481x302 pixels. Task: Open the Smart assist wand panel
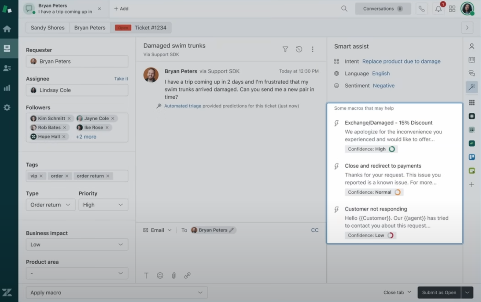tap(472, 87)
